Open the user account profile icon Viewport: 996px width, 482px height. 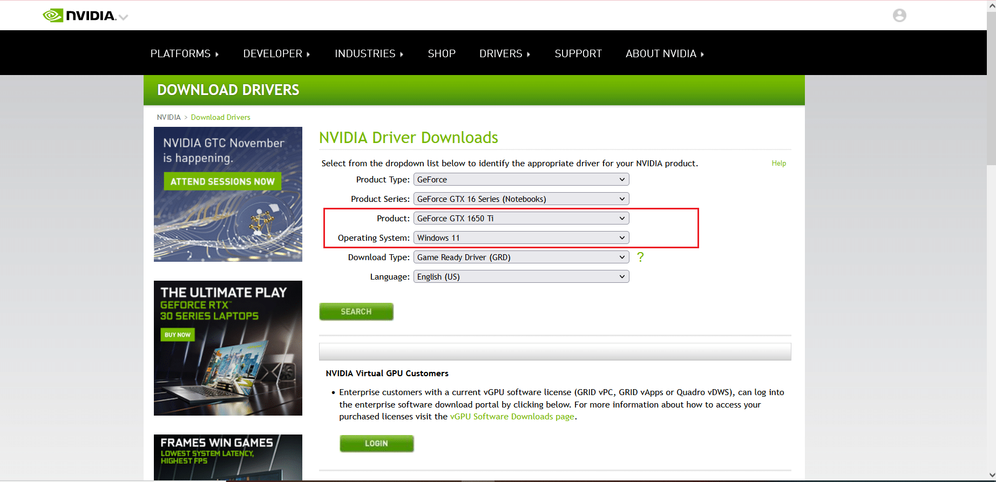click(x=899, y=15)
